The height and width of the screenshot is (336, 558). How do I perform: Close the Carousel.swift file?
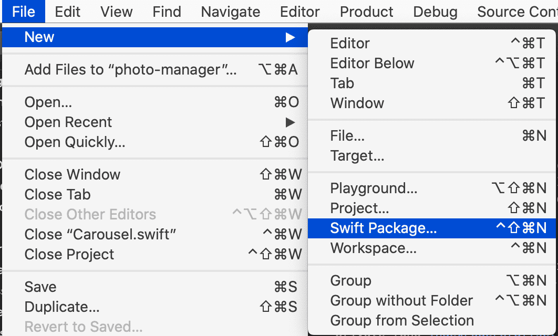point(155,234)
